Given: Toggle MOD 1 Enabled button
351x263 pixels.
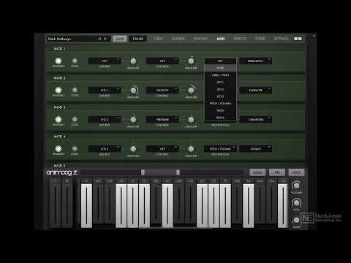Looking at the screenshot, I should tap(58, 61).
